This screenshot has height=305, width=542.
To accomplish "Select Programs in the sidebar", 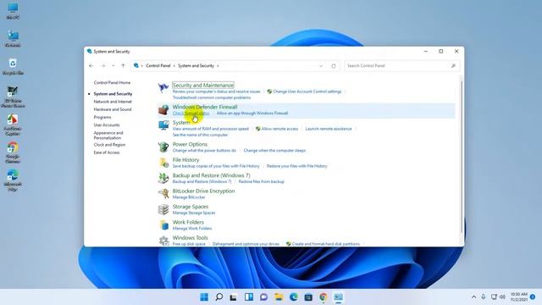I will [102, 117].
